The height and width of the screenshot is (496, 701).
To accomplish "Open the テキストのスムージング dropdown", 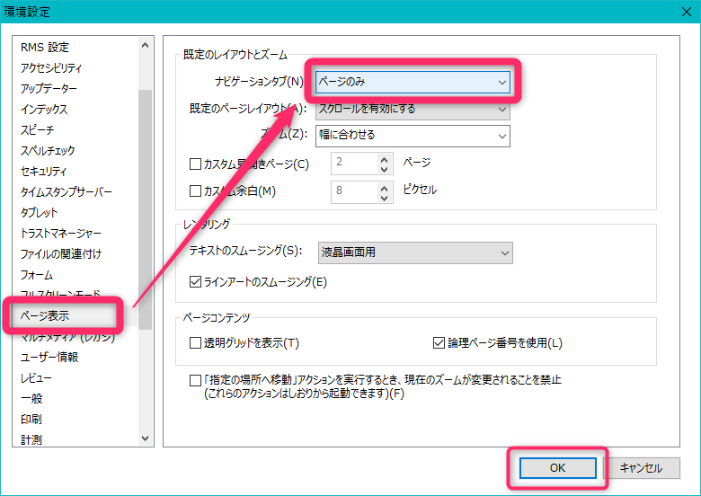I will [x=414, y=253].
